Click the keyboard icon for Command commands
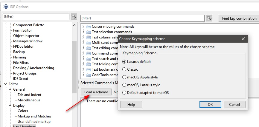The image size is (259, 127). (89, 53)
